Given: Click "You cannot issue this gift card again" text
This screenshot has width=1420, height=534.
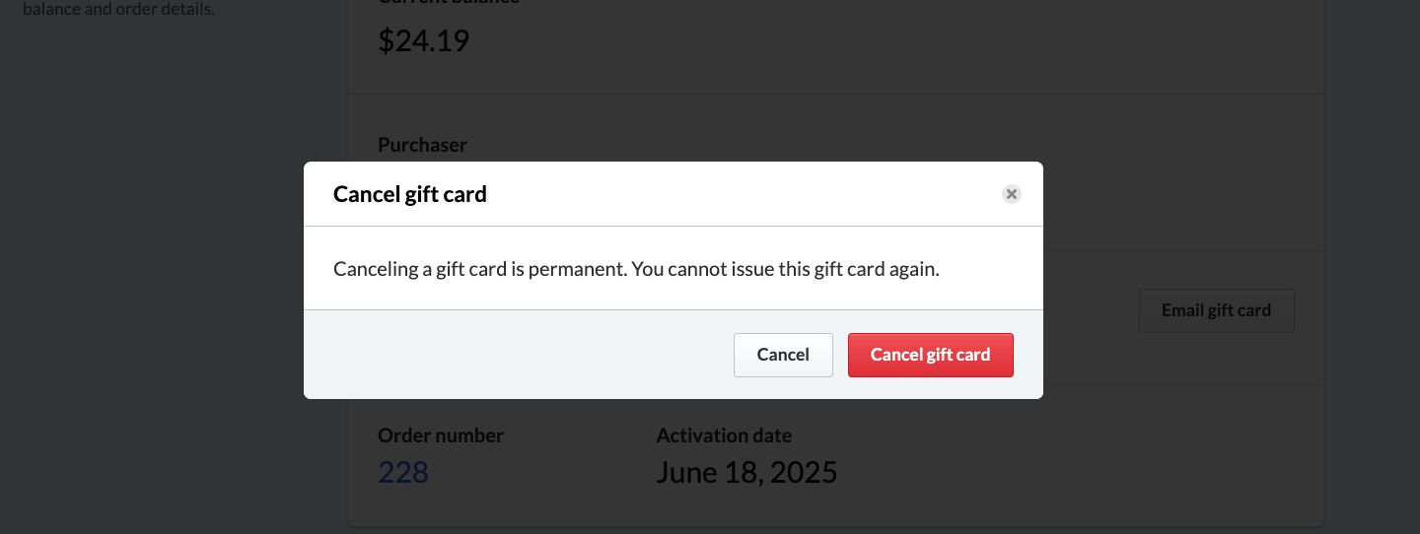Looking at the screenshot, I should click(x=785, y=269).
